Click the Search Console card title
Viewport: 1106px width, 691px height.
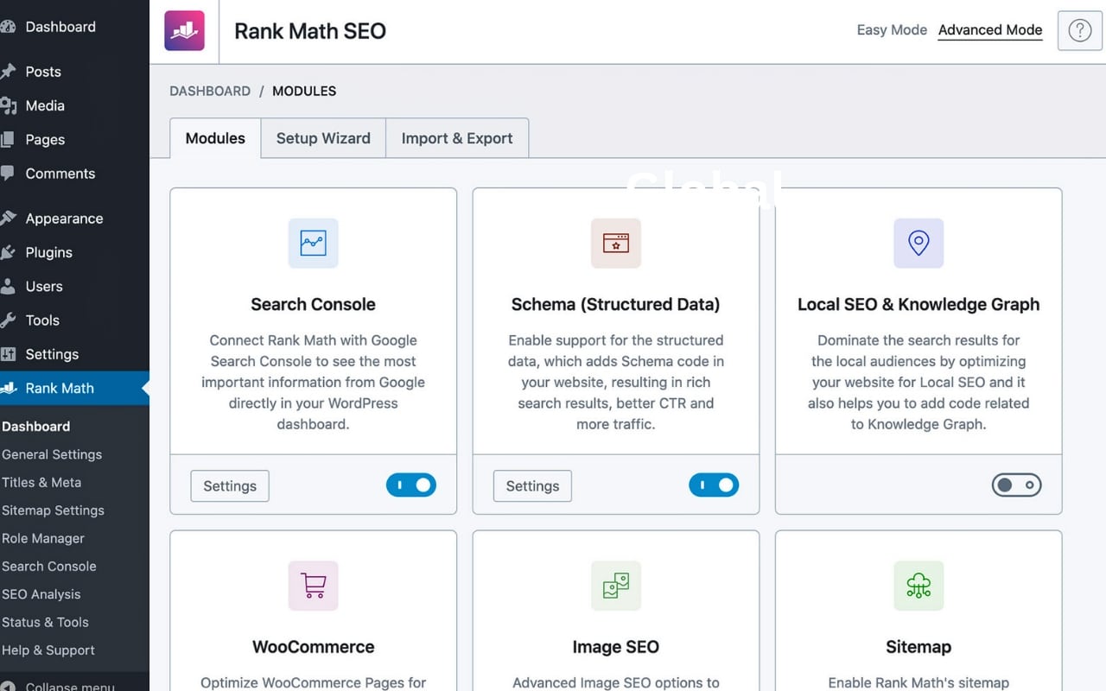[x=313, y=304]
